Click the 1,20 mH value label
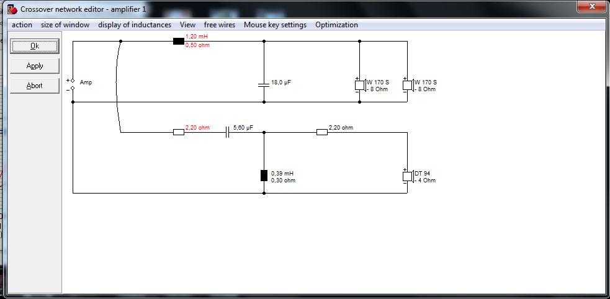The height and width of the screenshot is (299, 610). click(x=197, y=37)
